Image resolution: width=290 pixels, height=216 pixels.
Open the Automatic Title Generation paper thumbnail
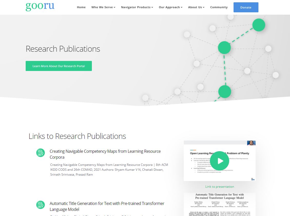(219, 204)
